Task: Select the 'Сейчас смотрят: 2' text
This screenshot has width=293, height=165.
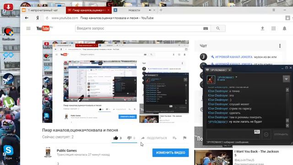Action: tap(58, 137)
